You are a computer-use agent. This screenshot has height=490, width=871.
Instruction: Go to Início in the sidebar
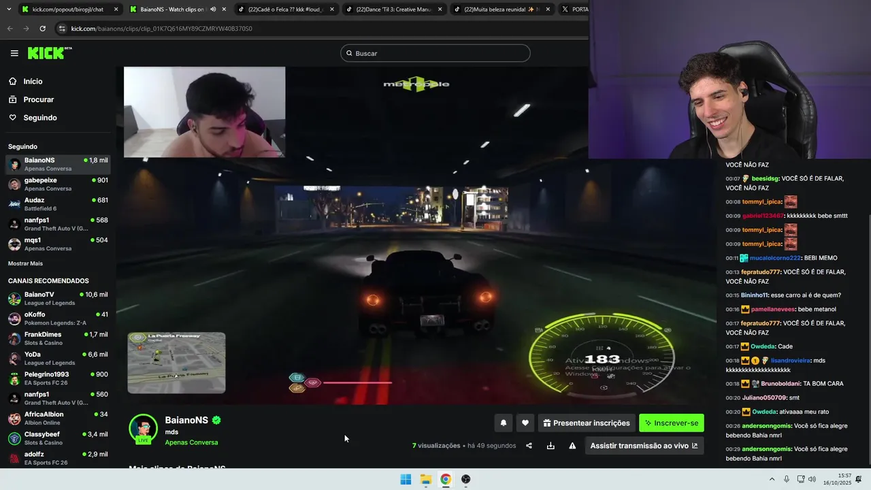(33, 81)
